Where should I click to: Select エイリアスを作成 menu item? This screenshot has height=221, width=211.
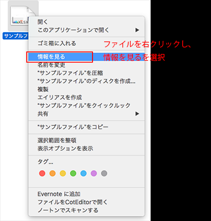tap(86, 97)
